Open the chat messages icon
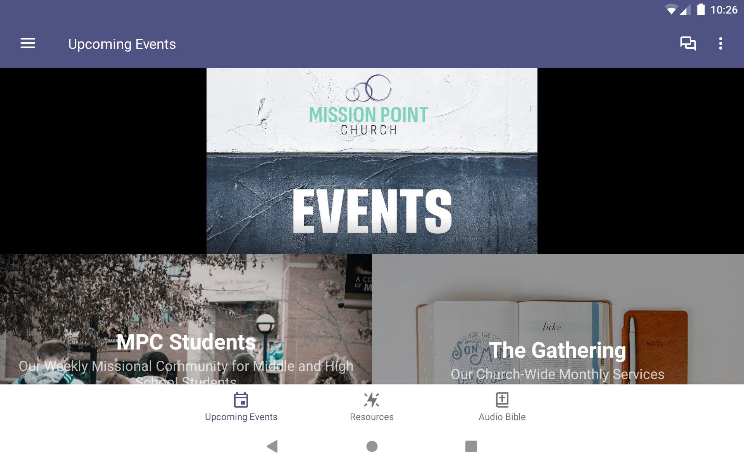744x465 pixels. coord(688,43)
